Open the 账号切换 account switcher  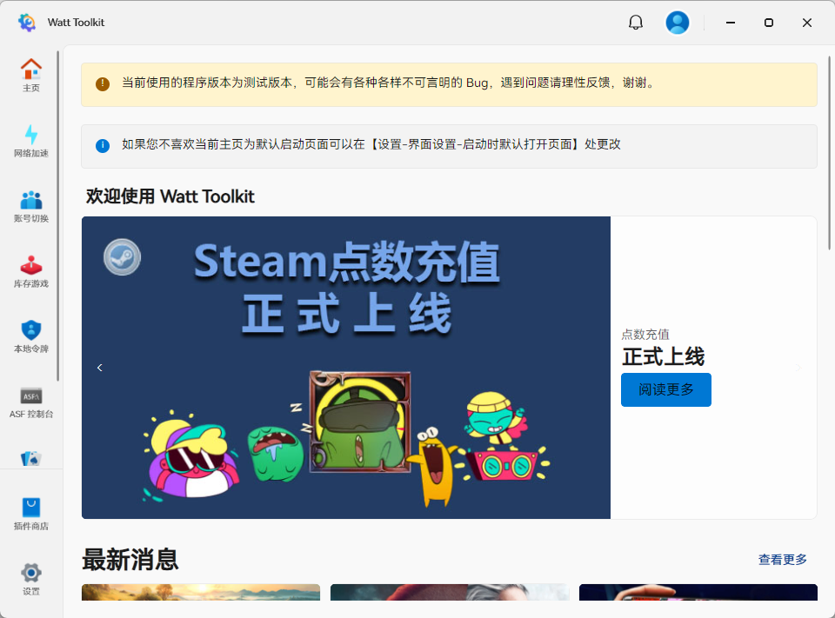pyautogui.click(x=31, y=205)
